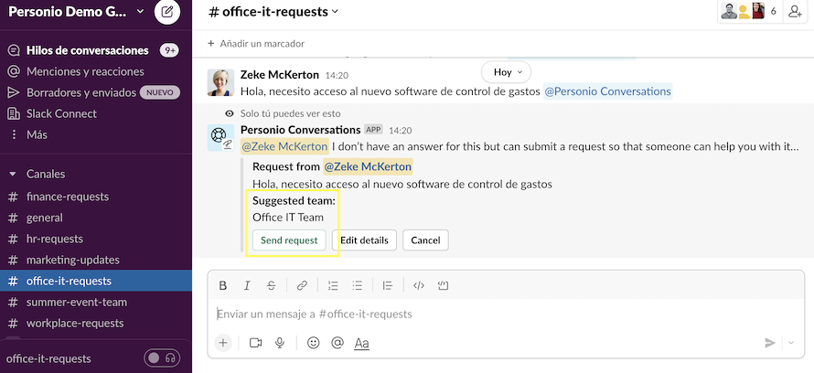The image size is (814, 373).
Task: Click the 9+ threads badge
Action: pyautogui.click(x=169, y=50)
